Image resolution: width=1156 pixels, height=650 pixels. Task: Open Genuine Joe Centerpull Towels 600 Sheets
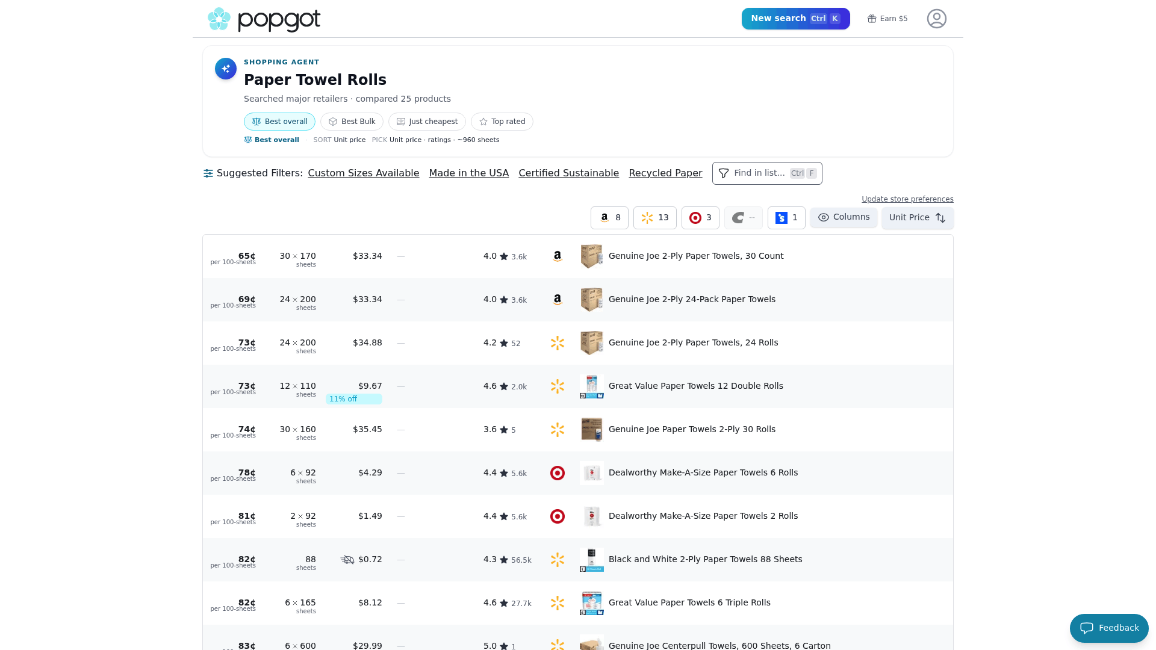(x=719, y=645)
